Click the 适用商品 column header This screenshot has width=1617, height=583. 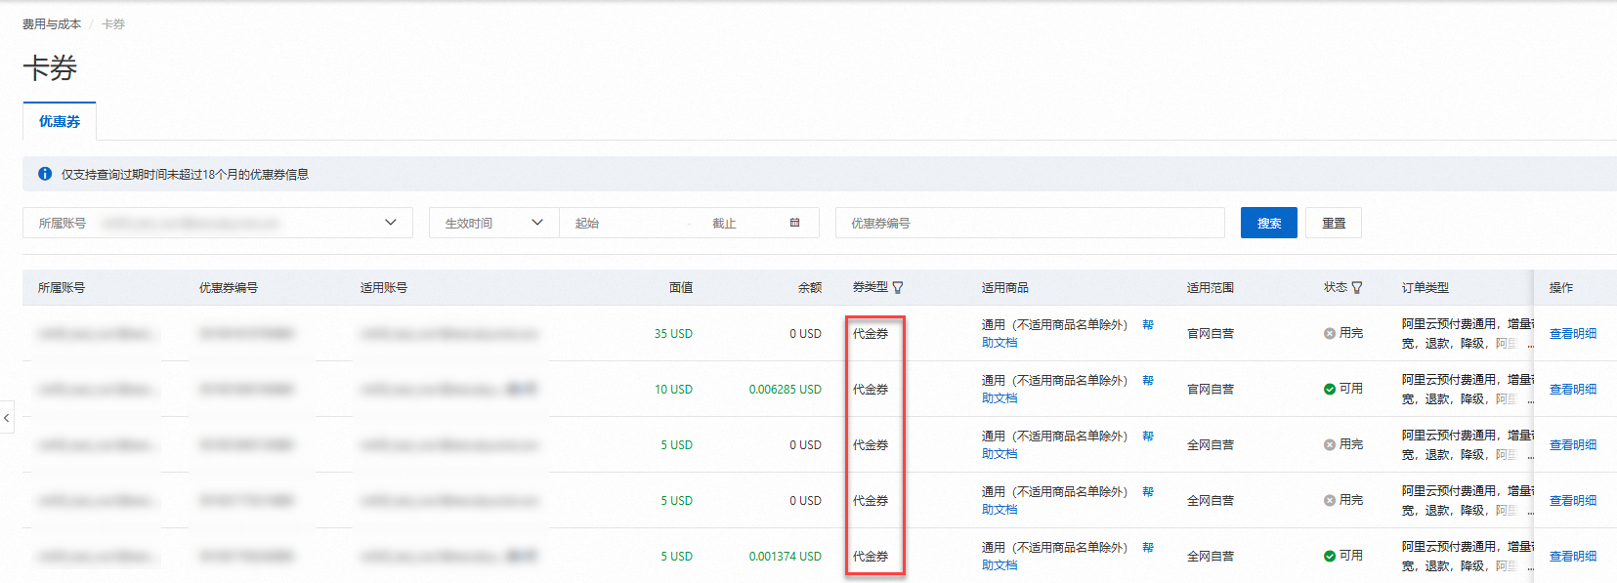[1005, 287]
